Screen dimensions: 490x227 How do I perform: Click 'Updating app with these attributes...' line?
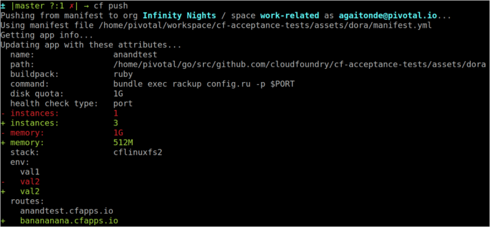[x=90, y=45]
